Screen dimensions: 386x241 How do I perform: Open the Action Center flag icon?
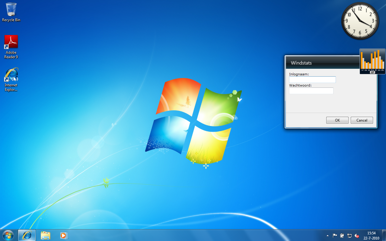coord(335,236)
